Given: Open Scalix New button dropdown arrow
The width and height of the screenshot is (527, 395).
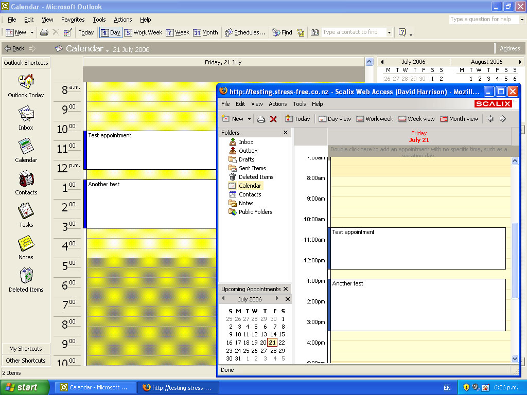Looking at the screenshot, I should coord(249,119).
